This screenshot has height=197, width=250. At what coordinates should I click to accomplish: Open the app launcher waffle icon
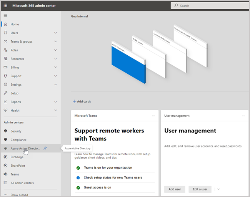(5, 6)
